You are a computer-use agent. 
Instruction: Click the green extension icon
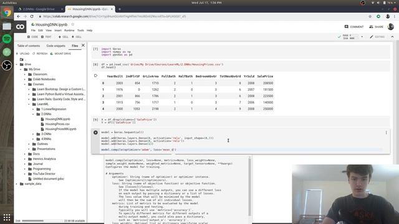coord(378,16)
